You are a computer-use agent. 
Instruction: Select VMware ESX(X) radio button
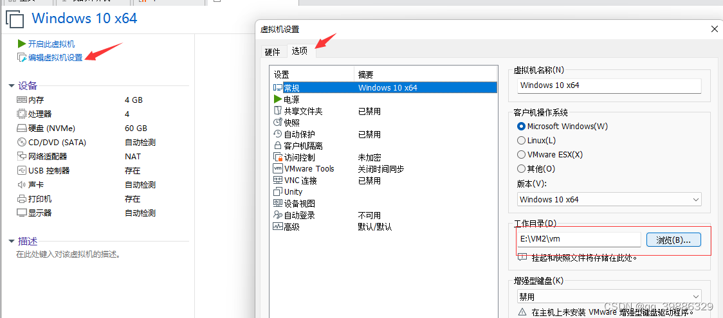[522, 155]
